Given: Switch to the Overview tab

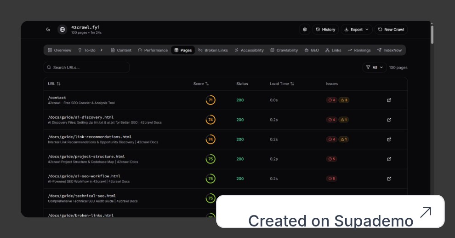Looking at the screenshot, I should tap(59, 50).
